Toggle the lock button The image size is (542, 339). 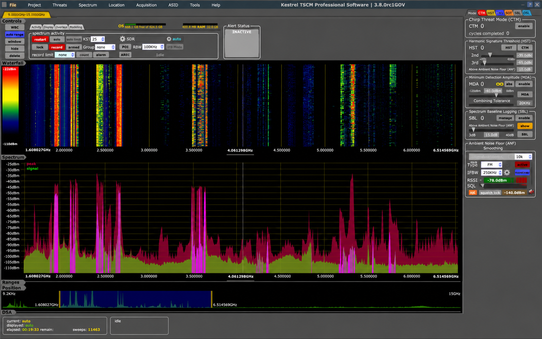40,47
